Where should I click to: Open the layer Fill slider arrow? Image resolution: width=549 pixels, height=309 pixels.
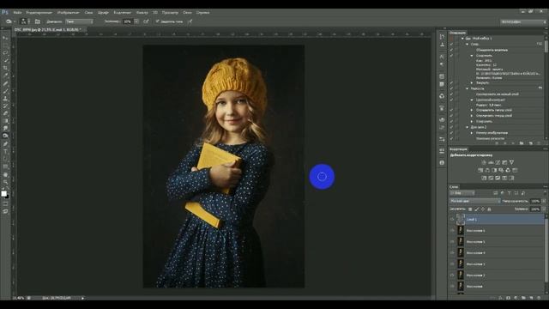click(544, 209)
